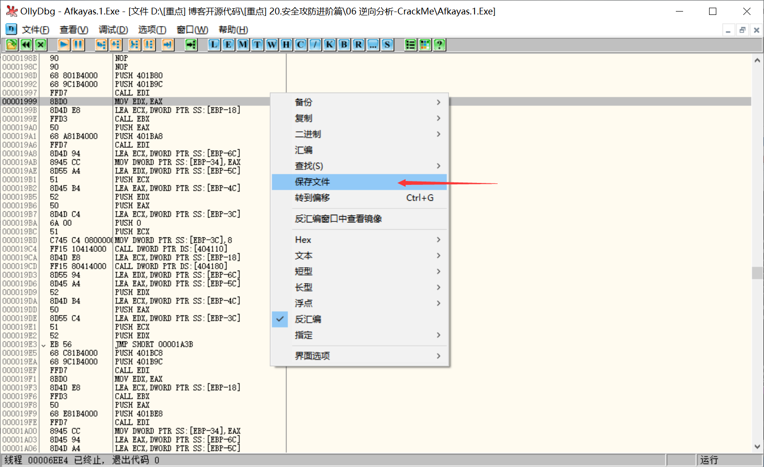The image size is (764, 467).
Task: Click the Pause execution icon
Action: point(78,45)
